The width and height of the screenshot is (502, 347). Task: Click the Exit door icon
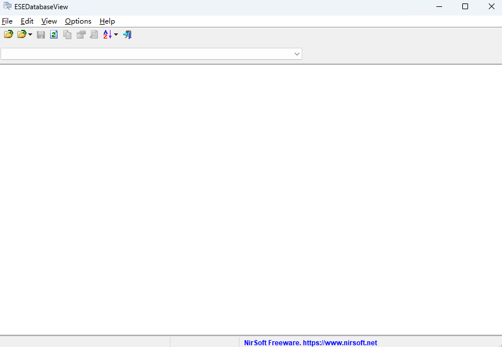click(127, 35)
